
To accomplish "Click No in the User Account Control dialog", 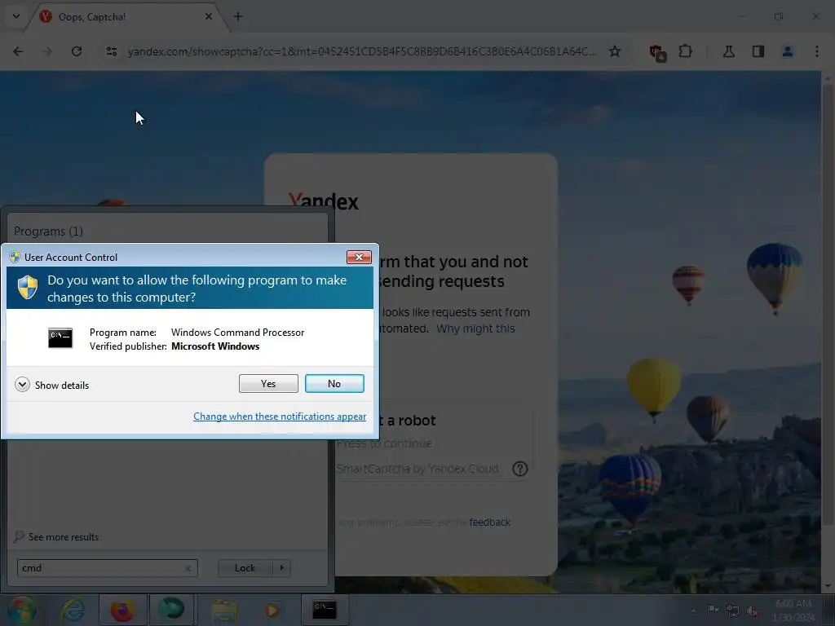I will (334, 383).
